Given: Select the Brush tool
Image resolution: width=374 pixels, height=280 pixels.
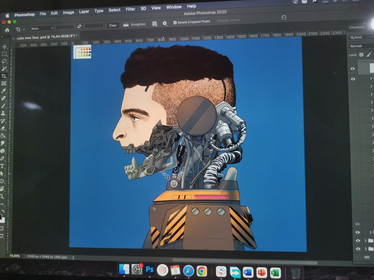Looking at the screenshot, I should (x=3, y=106).
